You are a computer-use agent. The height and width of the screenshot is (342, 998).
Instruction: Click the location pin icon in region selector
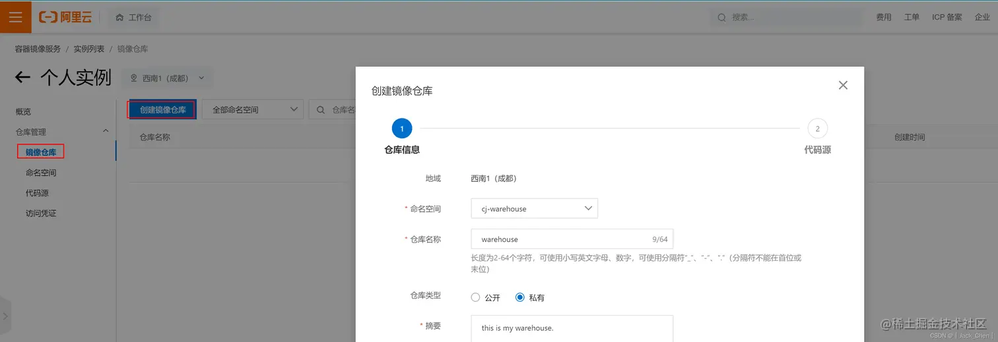pyautogui.click(x=134, y=78)
